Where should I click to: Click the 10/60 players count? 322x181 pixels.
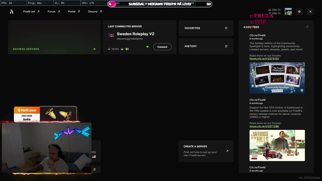click(113, 49)
